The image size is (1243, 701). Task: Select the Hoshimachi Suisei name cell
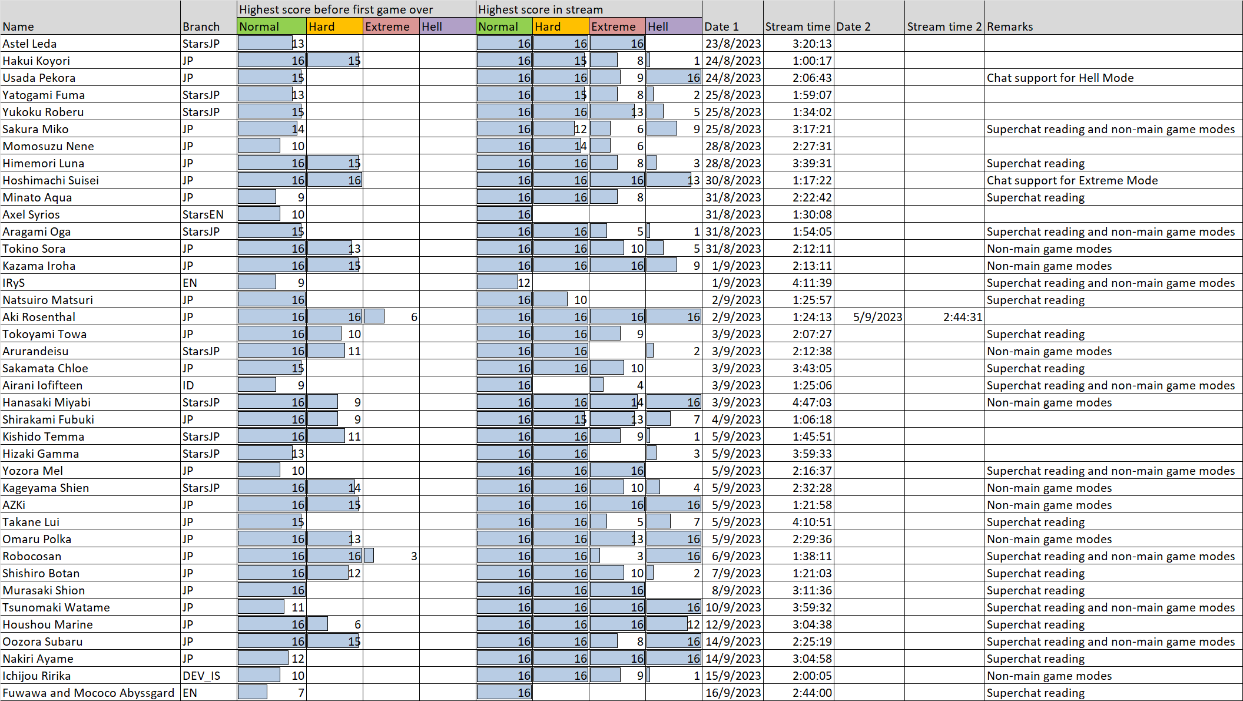tap(90, 180)
